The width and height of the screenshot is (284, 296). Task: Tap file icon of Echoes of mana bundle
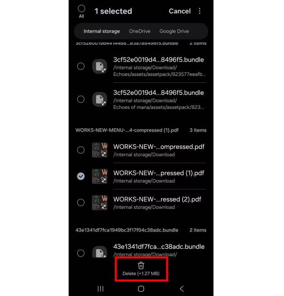click(x=100, y=99)
